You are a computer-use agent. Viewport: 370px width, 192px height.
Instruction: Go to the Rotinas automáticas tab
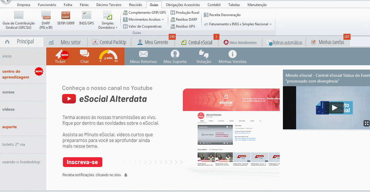pyautogui.click(x=284, y=42)
